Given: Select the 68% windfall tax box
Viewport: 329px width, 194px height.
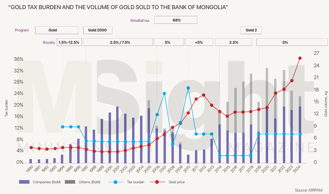Looking at the screenshot, I should (176, 20).
